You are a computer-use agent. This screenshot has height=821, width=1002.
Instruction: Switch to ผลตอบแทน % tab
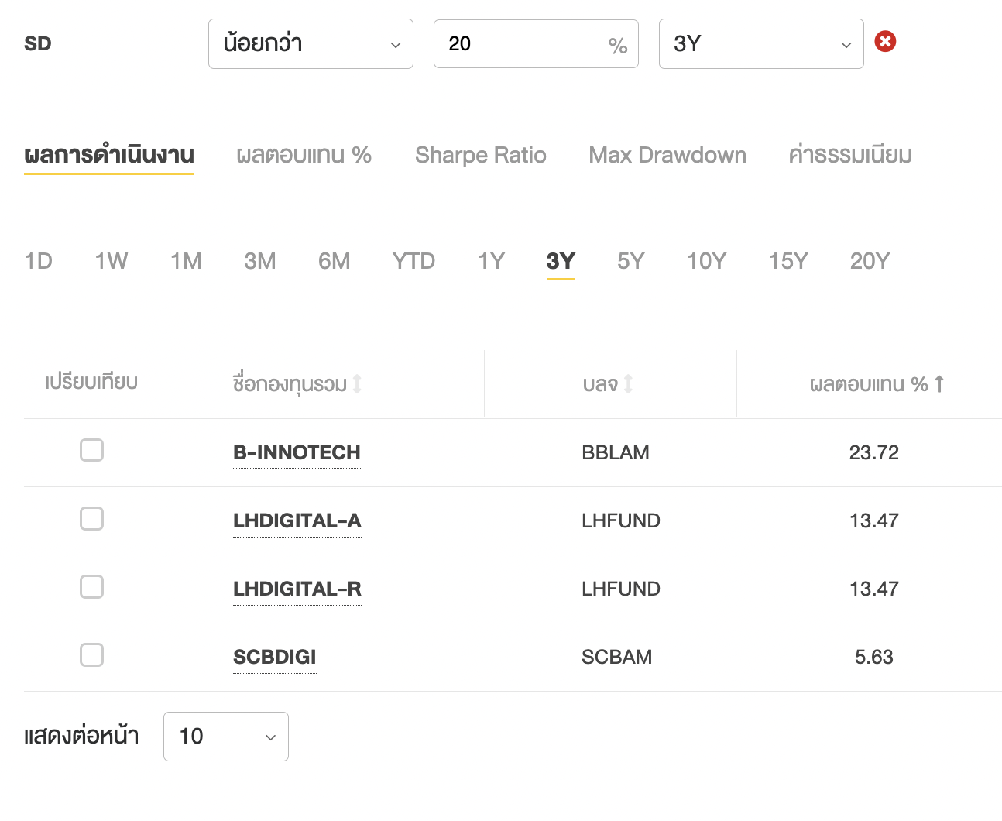(304, 155)
